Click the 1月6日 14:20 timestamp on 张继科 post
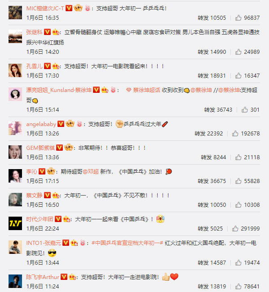This screenshot has height=292, width=269. tap(43, 52)
